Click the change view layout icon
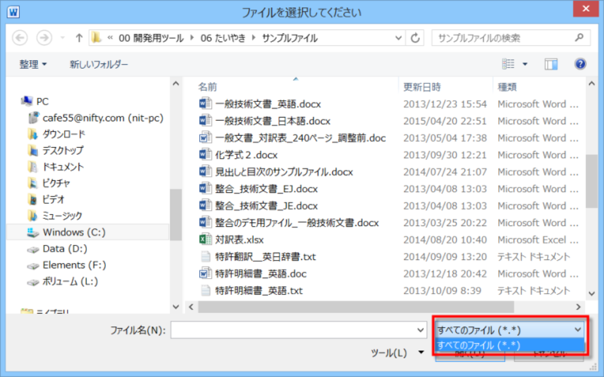The width and height of the screenshot is (604, 377). coord(509,64)
